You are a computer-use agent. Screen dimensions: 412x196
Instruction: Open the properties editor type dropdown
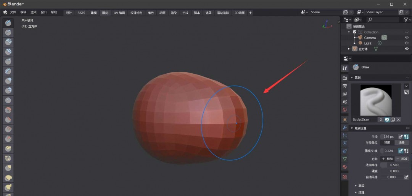point(348,58)
